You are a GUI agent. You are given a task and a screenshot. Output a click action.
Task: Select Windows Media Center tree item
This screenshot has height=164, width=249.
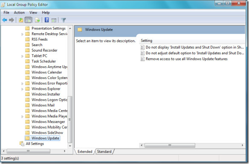[49, 111]
